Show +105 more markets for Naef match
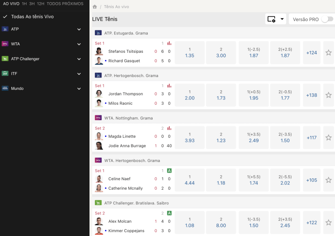This screenshot has width=335, height=236. coord(312,180)
